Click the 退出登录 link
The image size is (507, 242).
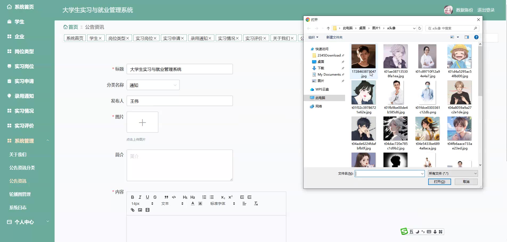(486, 10)
